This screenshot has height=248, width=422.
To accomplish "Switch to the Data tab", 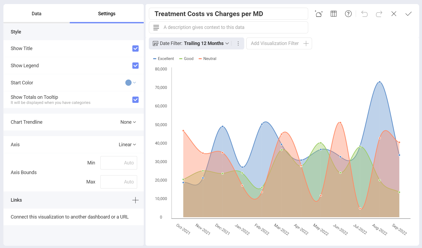I will pyautogui.click(x=36, y=14).
